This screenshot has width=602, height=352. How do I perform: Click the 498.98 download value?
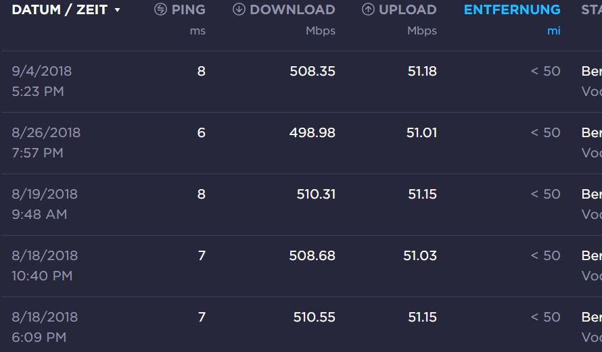[312, 132]
